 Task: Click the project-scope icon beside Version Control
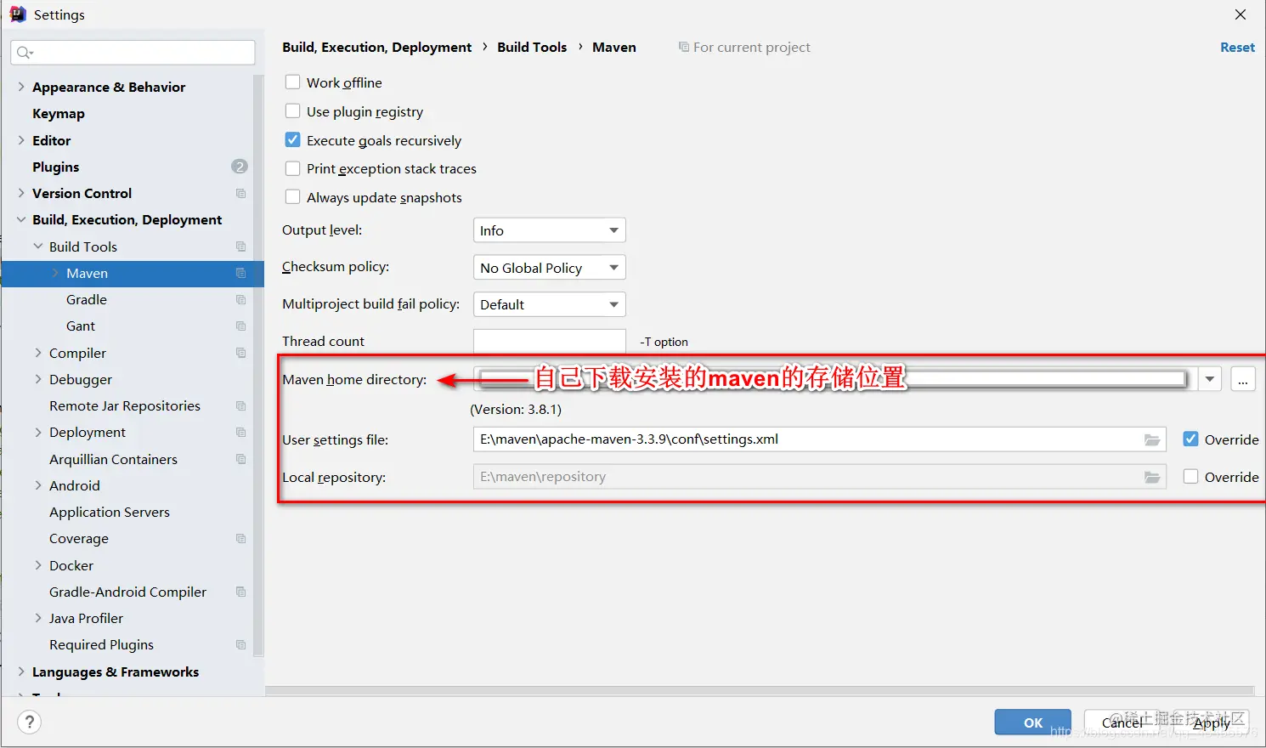pyautogui.click(x=240, y=194)
